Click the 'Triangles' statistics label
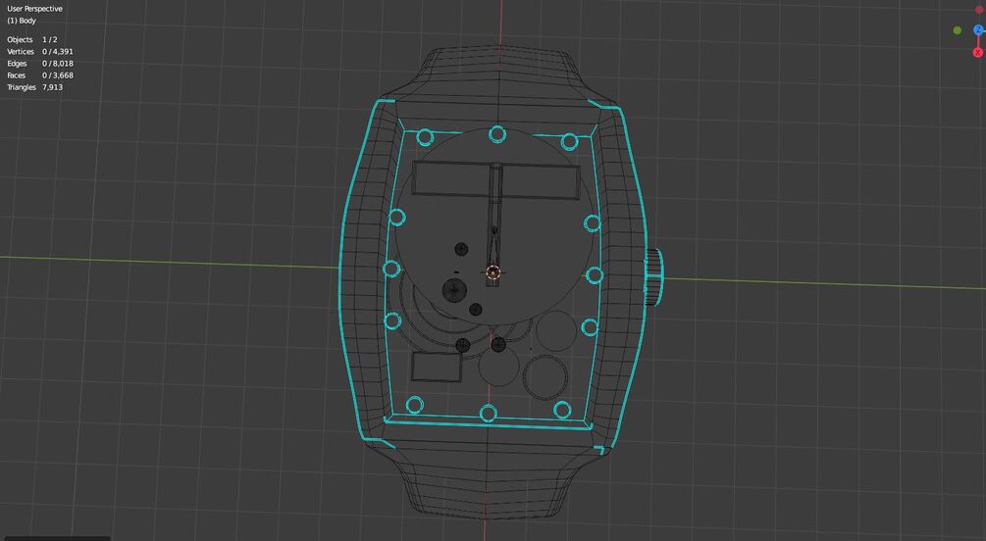 (x=22, y=87)
